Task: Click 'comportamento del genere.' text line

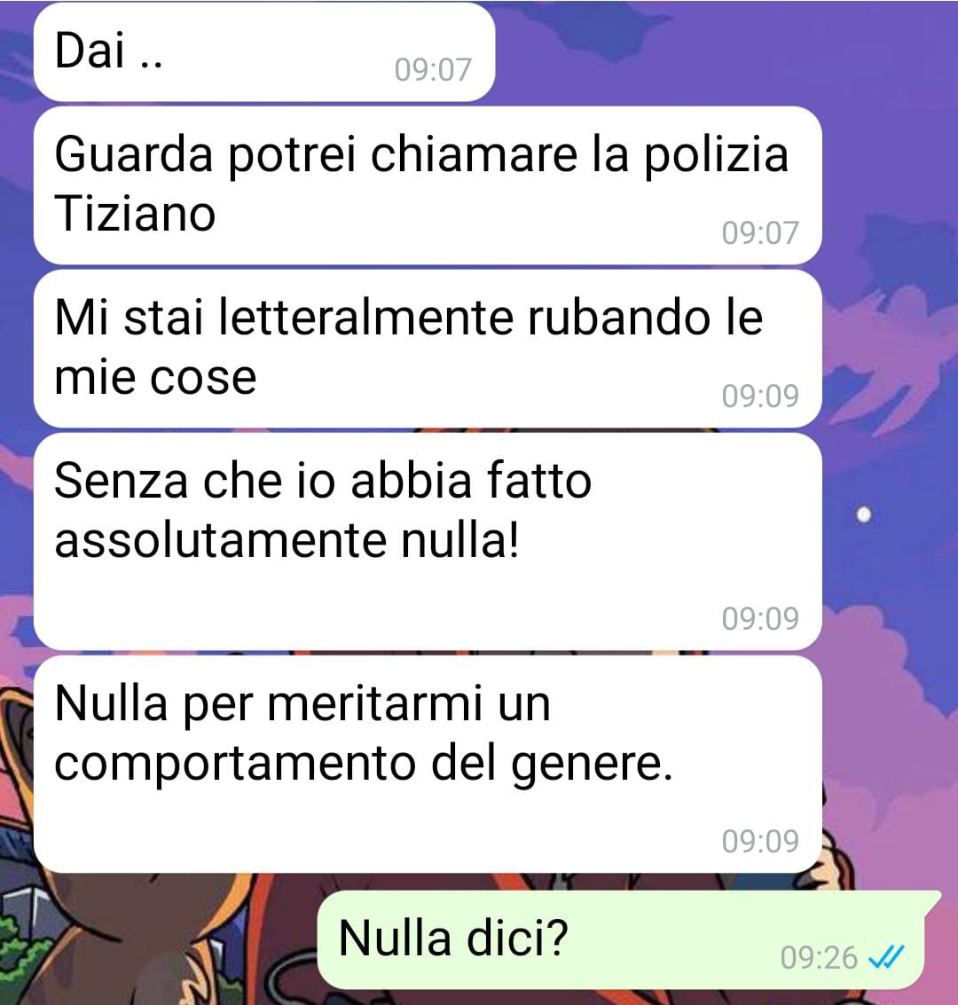Action: click(364, 764)
